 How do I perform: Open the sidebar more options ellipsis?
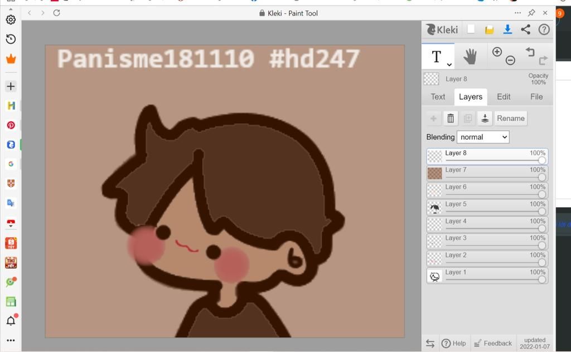[11, 340]
